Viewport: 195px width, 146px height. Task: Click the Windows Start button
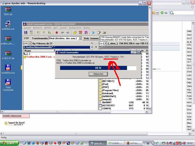(9, 143)
